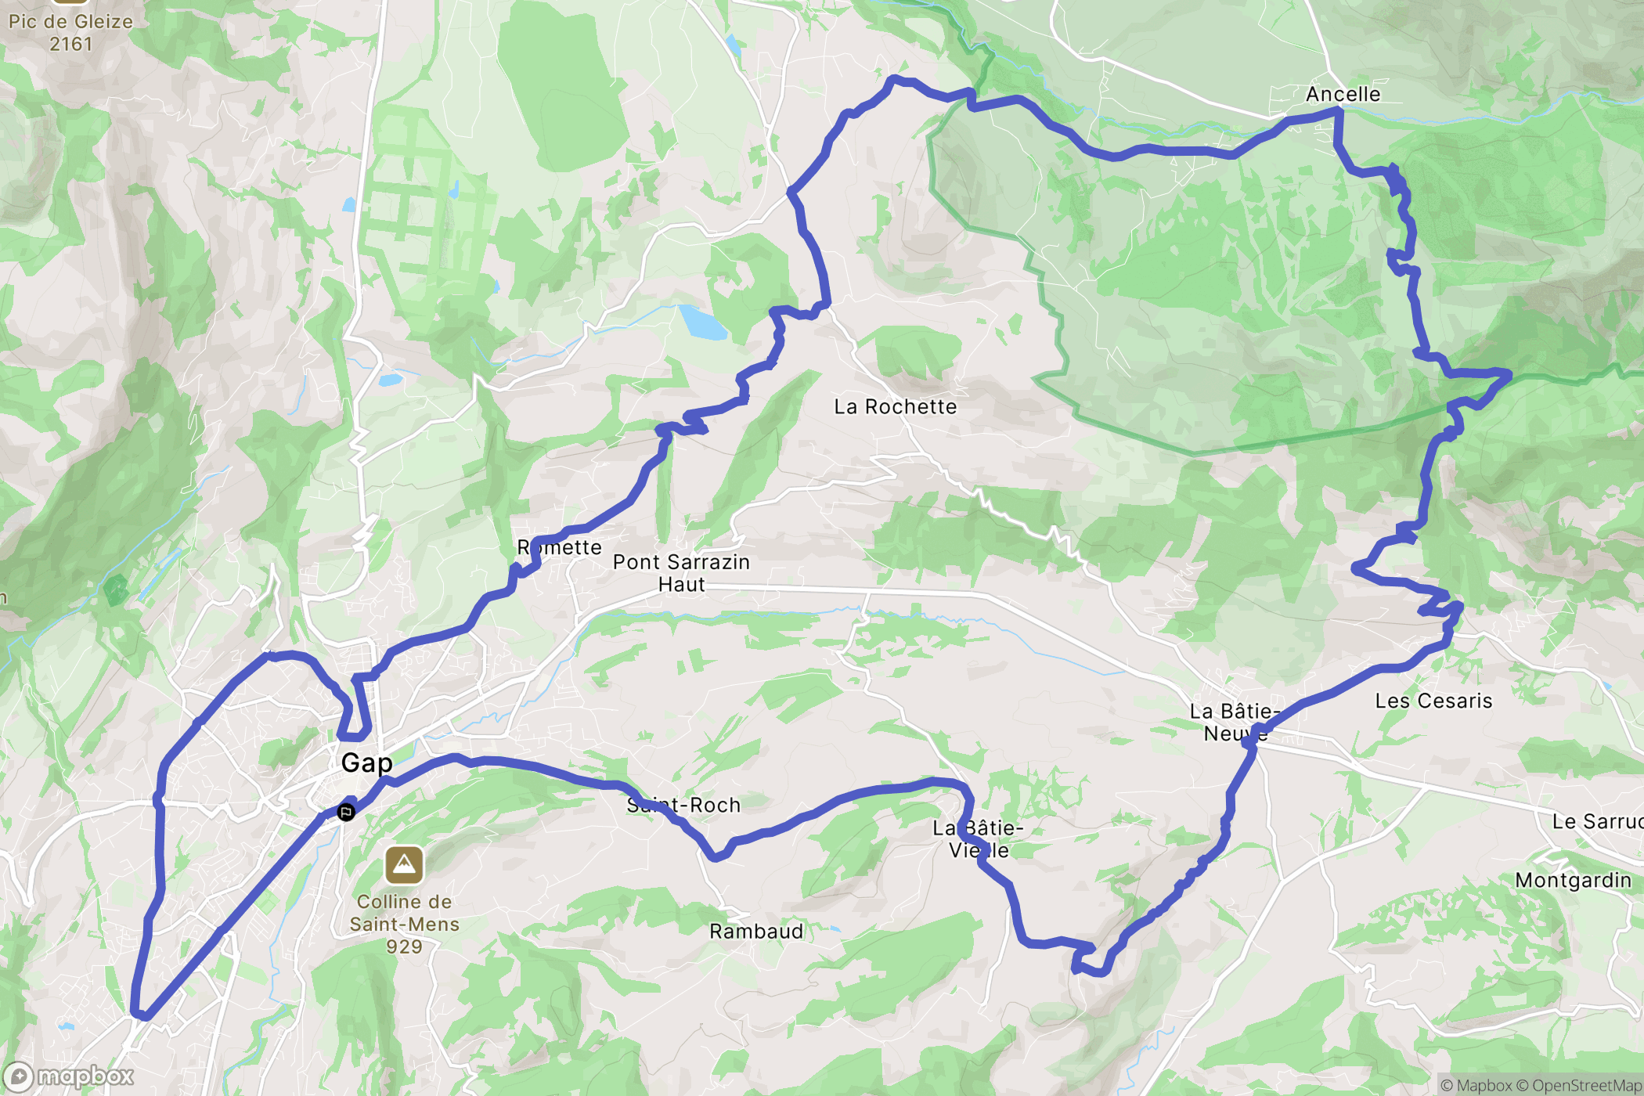Click the Saint-Roch place label
Viewport: 1644px width, 1096px height.
pyautogui.click(x=683, y=805)
